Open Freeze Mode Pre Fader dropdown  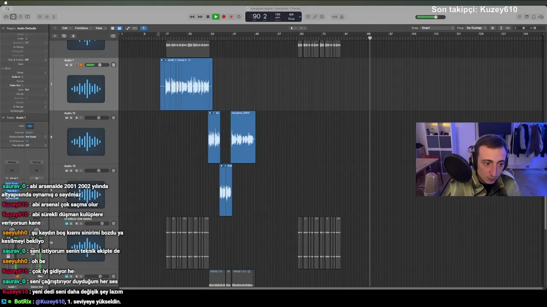(36, 137)
